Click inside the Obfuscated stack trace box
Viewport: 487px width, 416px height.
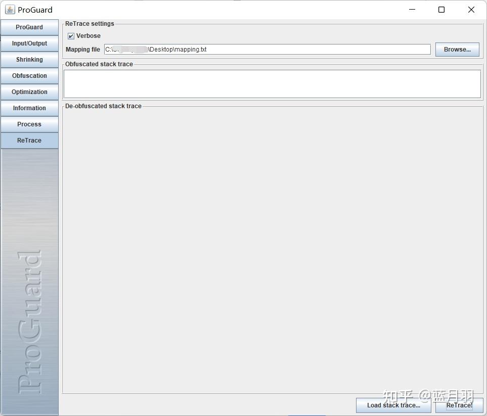click(272, 84)
